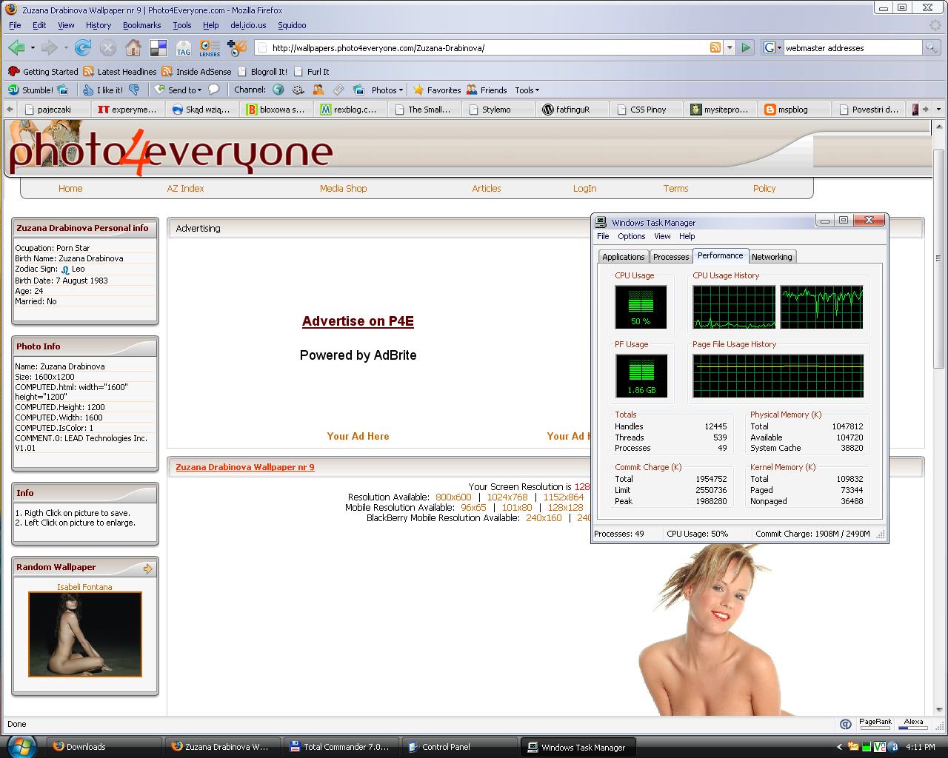Open the Networking tab in Task Manager
This screenshot has height=758, width=948.
point(771,257)
